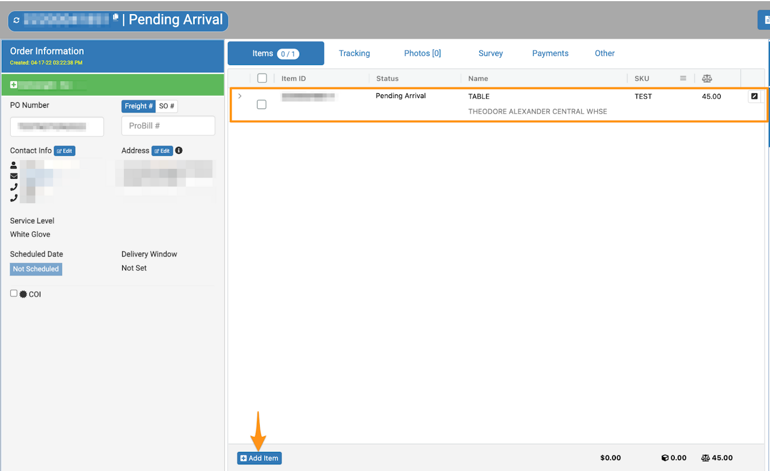Open the Tracking tab
This screenshot has height=471, width=770.
tap(354, 54)
